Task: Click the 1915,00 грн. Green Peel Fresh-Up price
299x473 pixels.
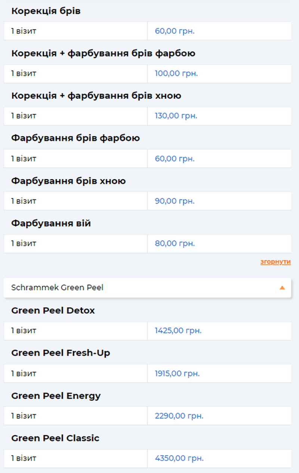Action: [x=177, y=373]
